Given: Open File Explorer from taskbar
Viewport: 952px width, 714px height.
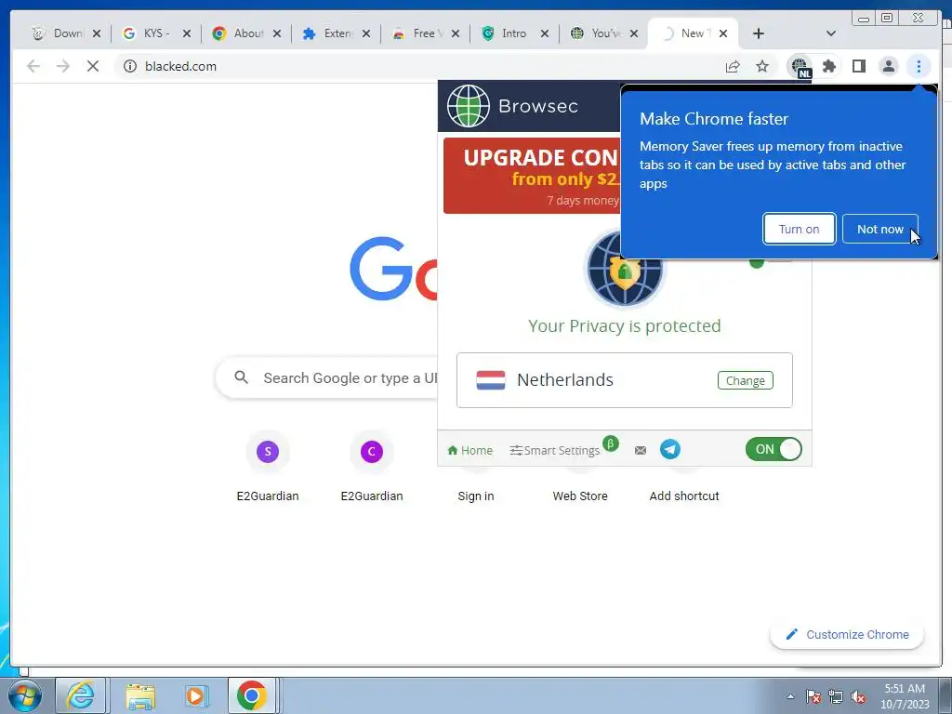Looking at the screenshot, I should coord(140,695).
